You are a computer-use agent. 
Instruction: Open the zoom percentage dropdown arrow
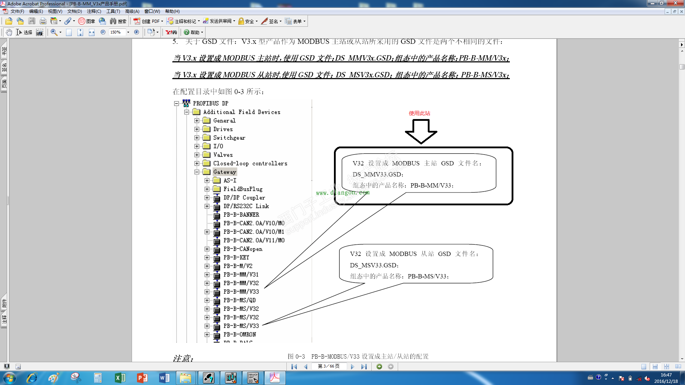(128, 32)
